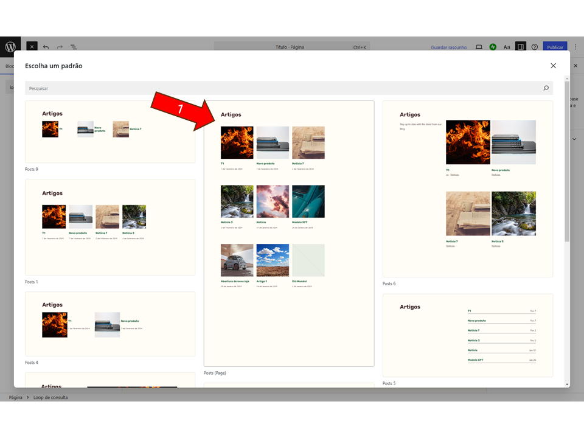Viewport: 584px width, 438px height.
Task: Click the WordPress logo icon
Action: click(10, 47)
